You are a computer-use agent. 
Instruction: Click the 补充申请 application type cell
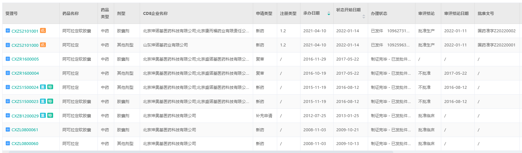264,116
